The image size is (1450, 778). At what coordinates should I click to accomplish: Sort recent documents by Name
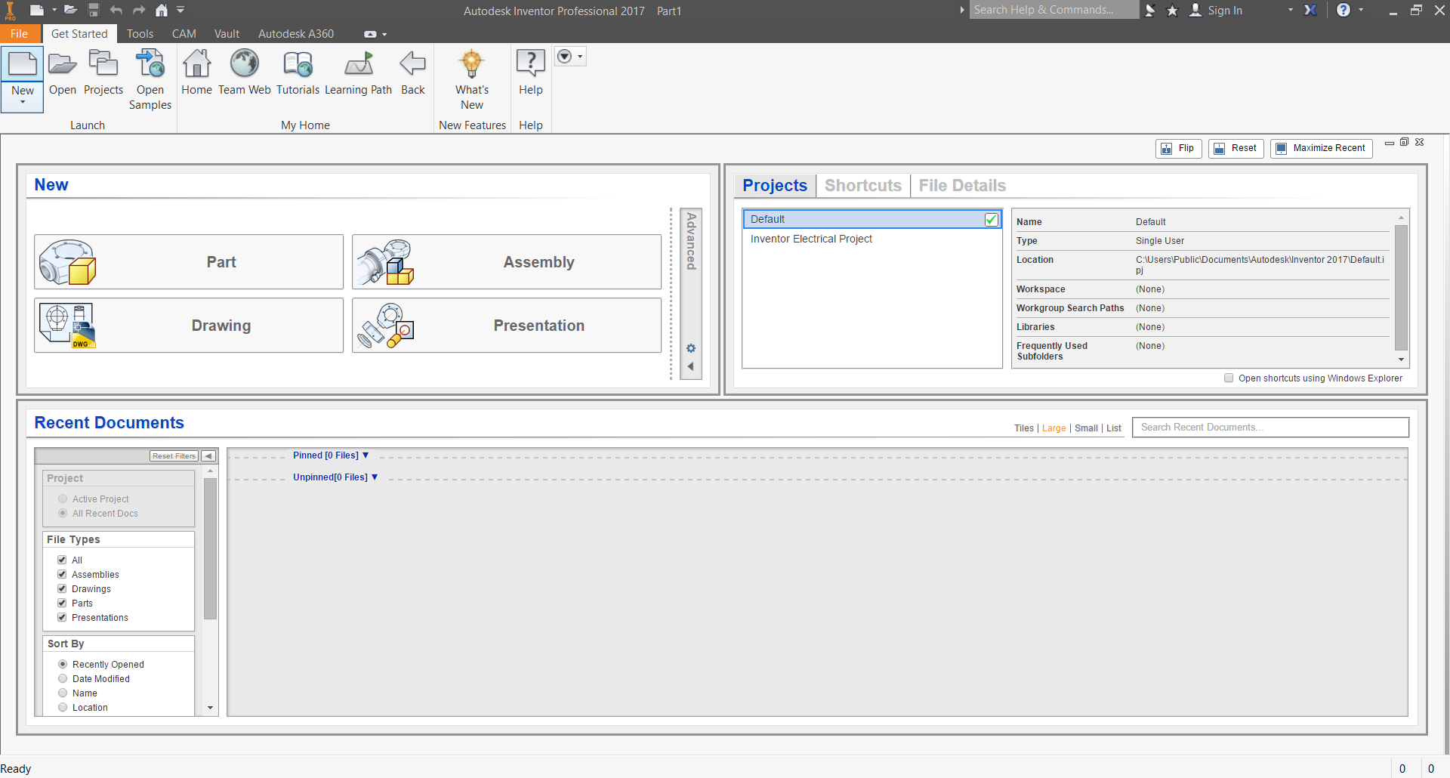point(63,693)
